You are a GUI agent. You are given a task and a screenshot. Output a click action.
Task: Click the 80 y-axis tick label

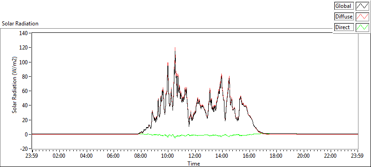point(25,77)
